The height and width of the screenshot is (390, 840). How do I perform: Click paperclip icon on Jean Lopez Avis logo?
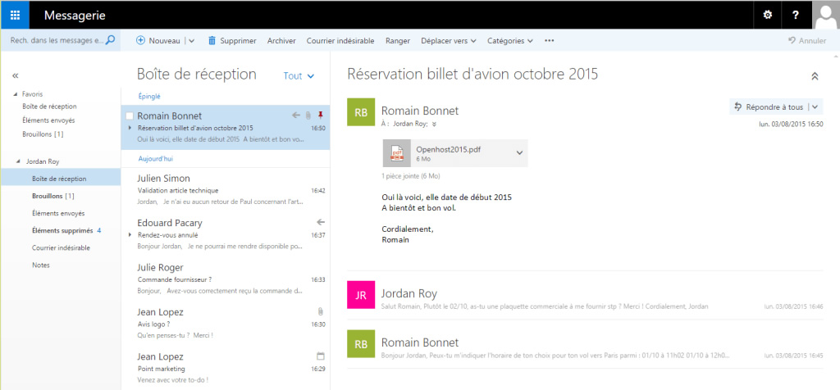(321, 311)
